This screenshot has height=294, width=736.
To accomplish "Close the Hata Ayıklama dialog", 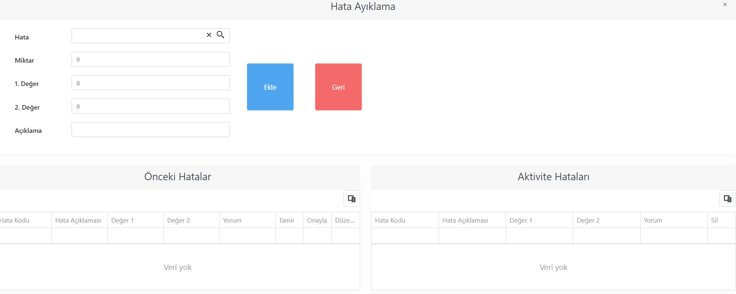I will [x=725, y=5].
